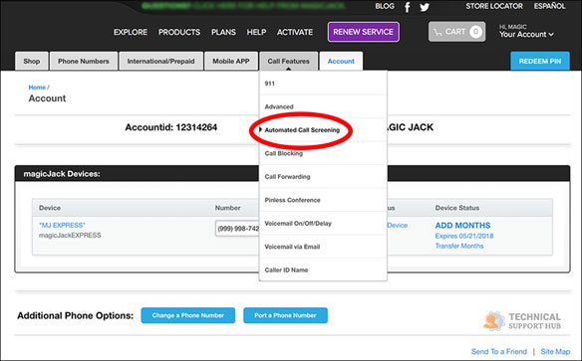Image resolution: width=582 pixels, height=361 pixels.
Task: Click the Renew Service button
Action: 364,32
